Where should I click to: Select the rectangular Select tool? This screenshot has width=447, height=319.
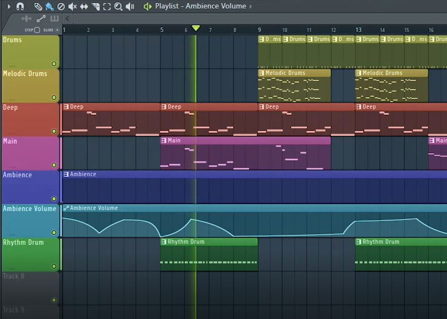pos(107,7)
